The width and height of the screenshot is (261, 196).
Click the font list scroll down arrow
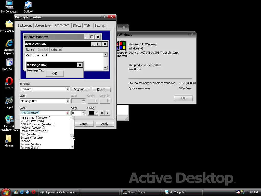point(72,147)
